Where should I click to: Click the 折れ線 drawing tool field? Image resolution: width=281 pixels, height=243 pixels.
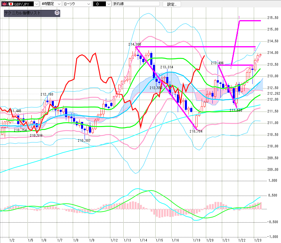(x=135, y=4)
